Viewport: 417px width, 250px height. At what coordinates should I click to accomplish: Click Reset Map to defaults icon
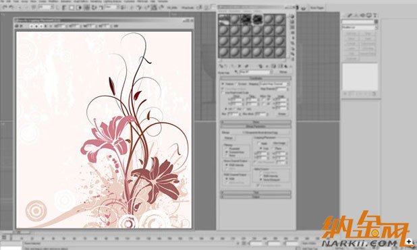(x=240, y=66)
